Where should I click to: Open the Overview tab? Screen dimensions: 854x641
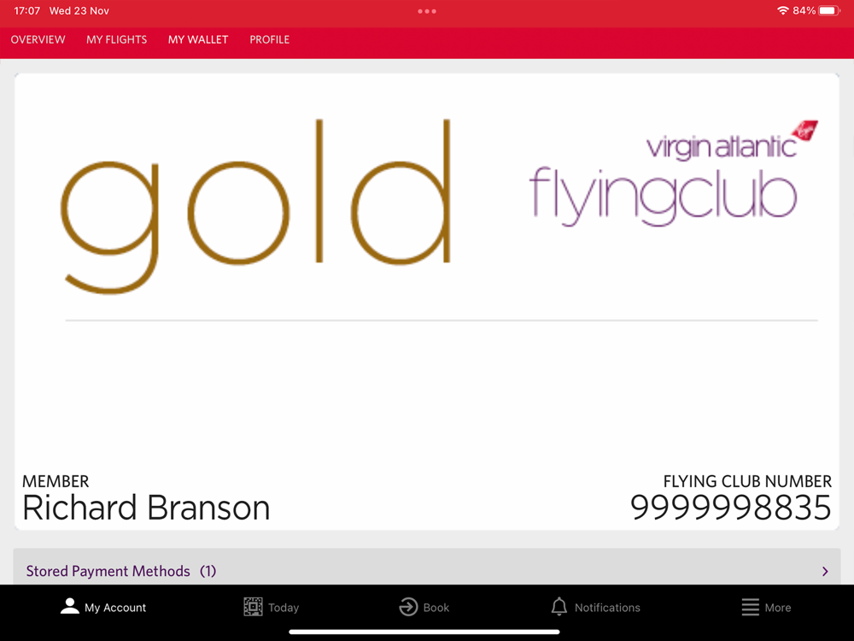coord(38,40)
